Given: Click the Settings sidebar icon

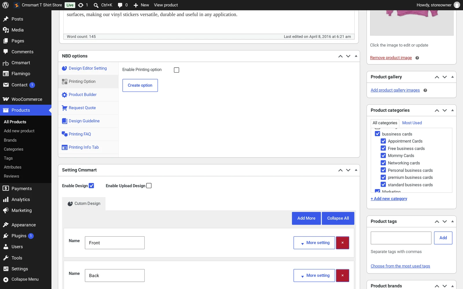Looking at the screenshot, I should coord(6,269).
